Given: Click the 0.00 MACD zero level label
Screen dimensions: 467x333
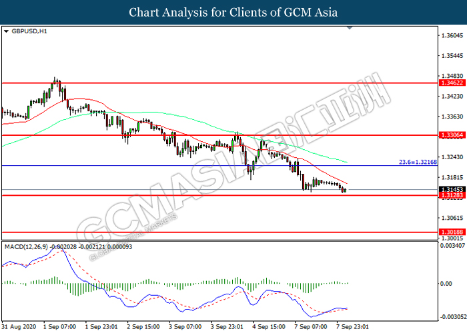Looking at the screenshot, I should tap(446, 284).
